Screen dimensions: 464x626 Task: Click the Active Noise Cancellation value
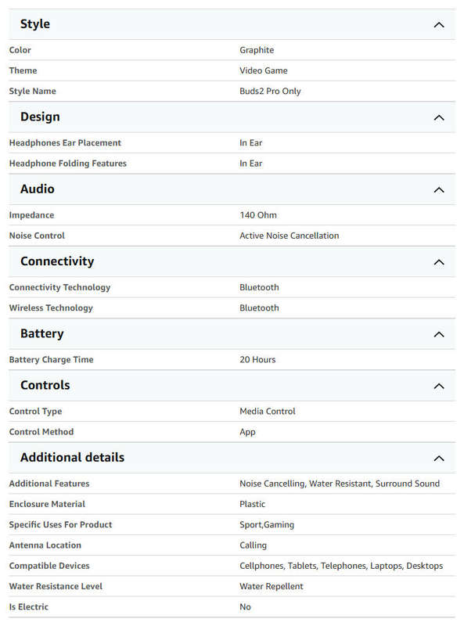pos(289,236)
